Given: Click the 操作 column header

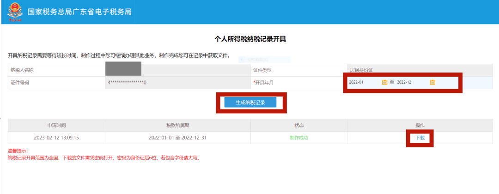Looking at the screenshot, I should point(420,125).
